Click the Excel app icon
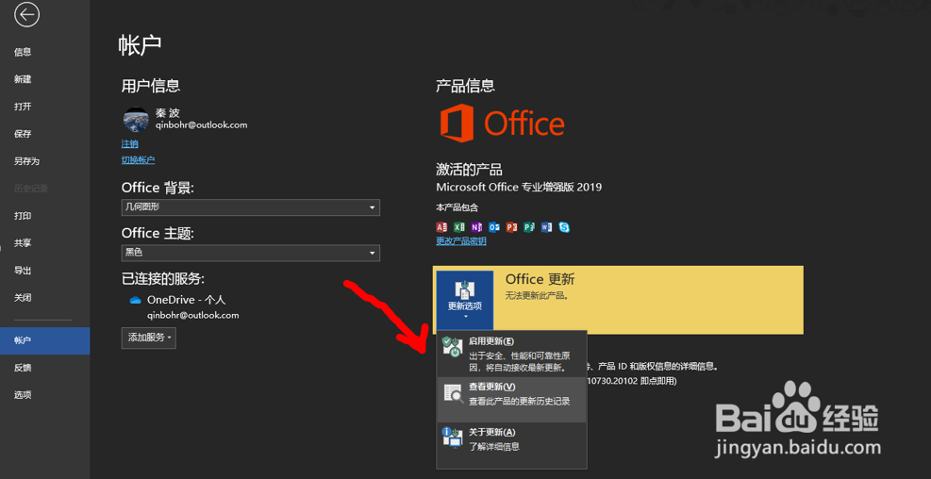The width and height of the screenshot is (931, 479). pyautogui.click(x=459, y=226)
